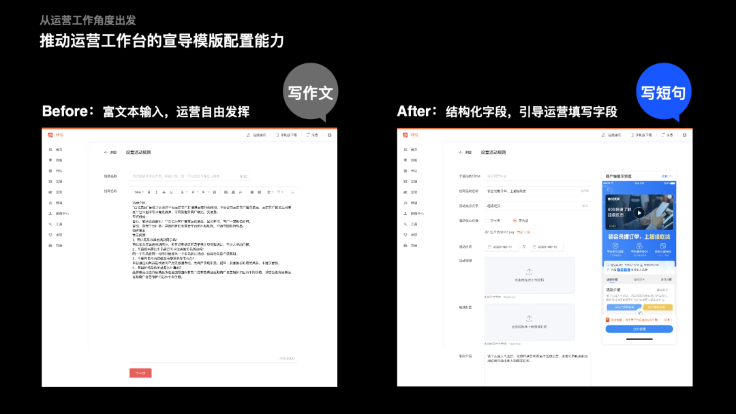Select middle tab in phone preview
The height and width of the screenshot is (414, 736).
click(x=639, y=279)
